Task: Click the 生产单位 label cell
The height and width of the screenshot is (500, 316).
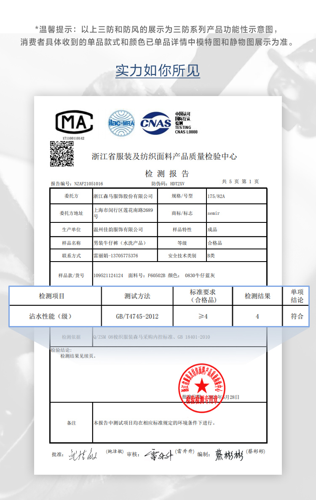Action: [72, 230]
